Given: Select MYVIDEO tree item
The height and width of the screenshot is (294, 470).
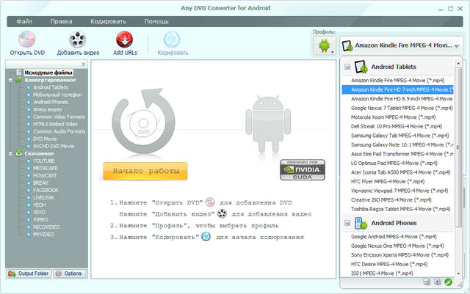Looking at the screenshot, I should (x=43, y=235).
